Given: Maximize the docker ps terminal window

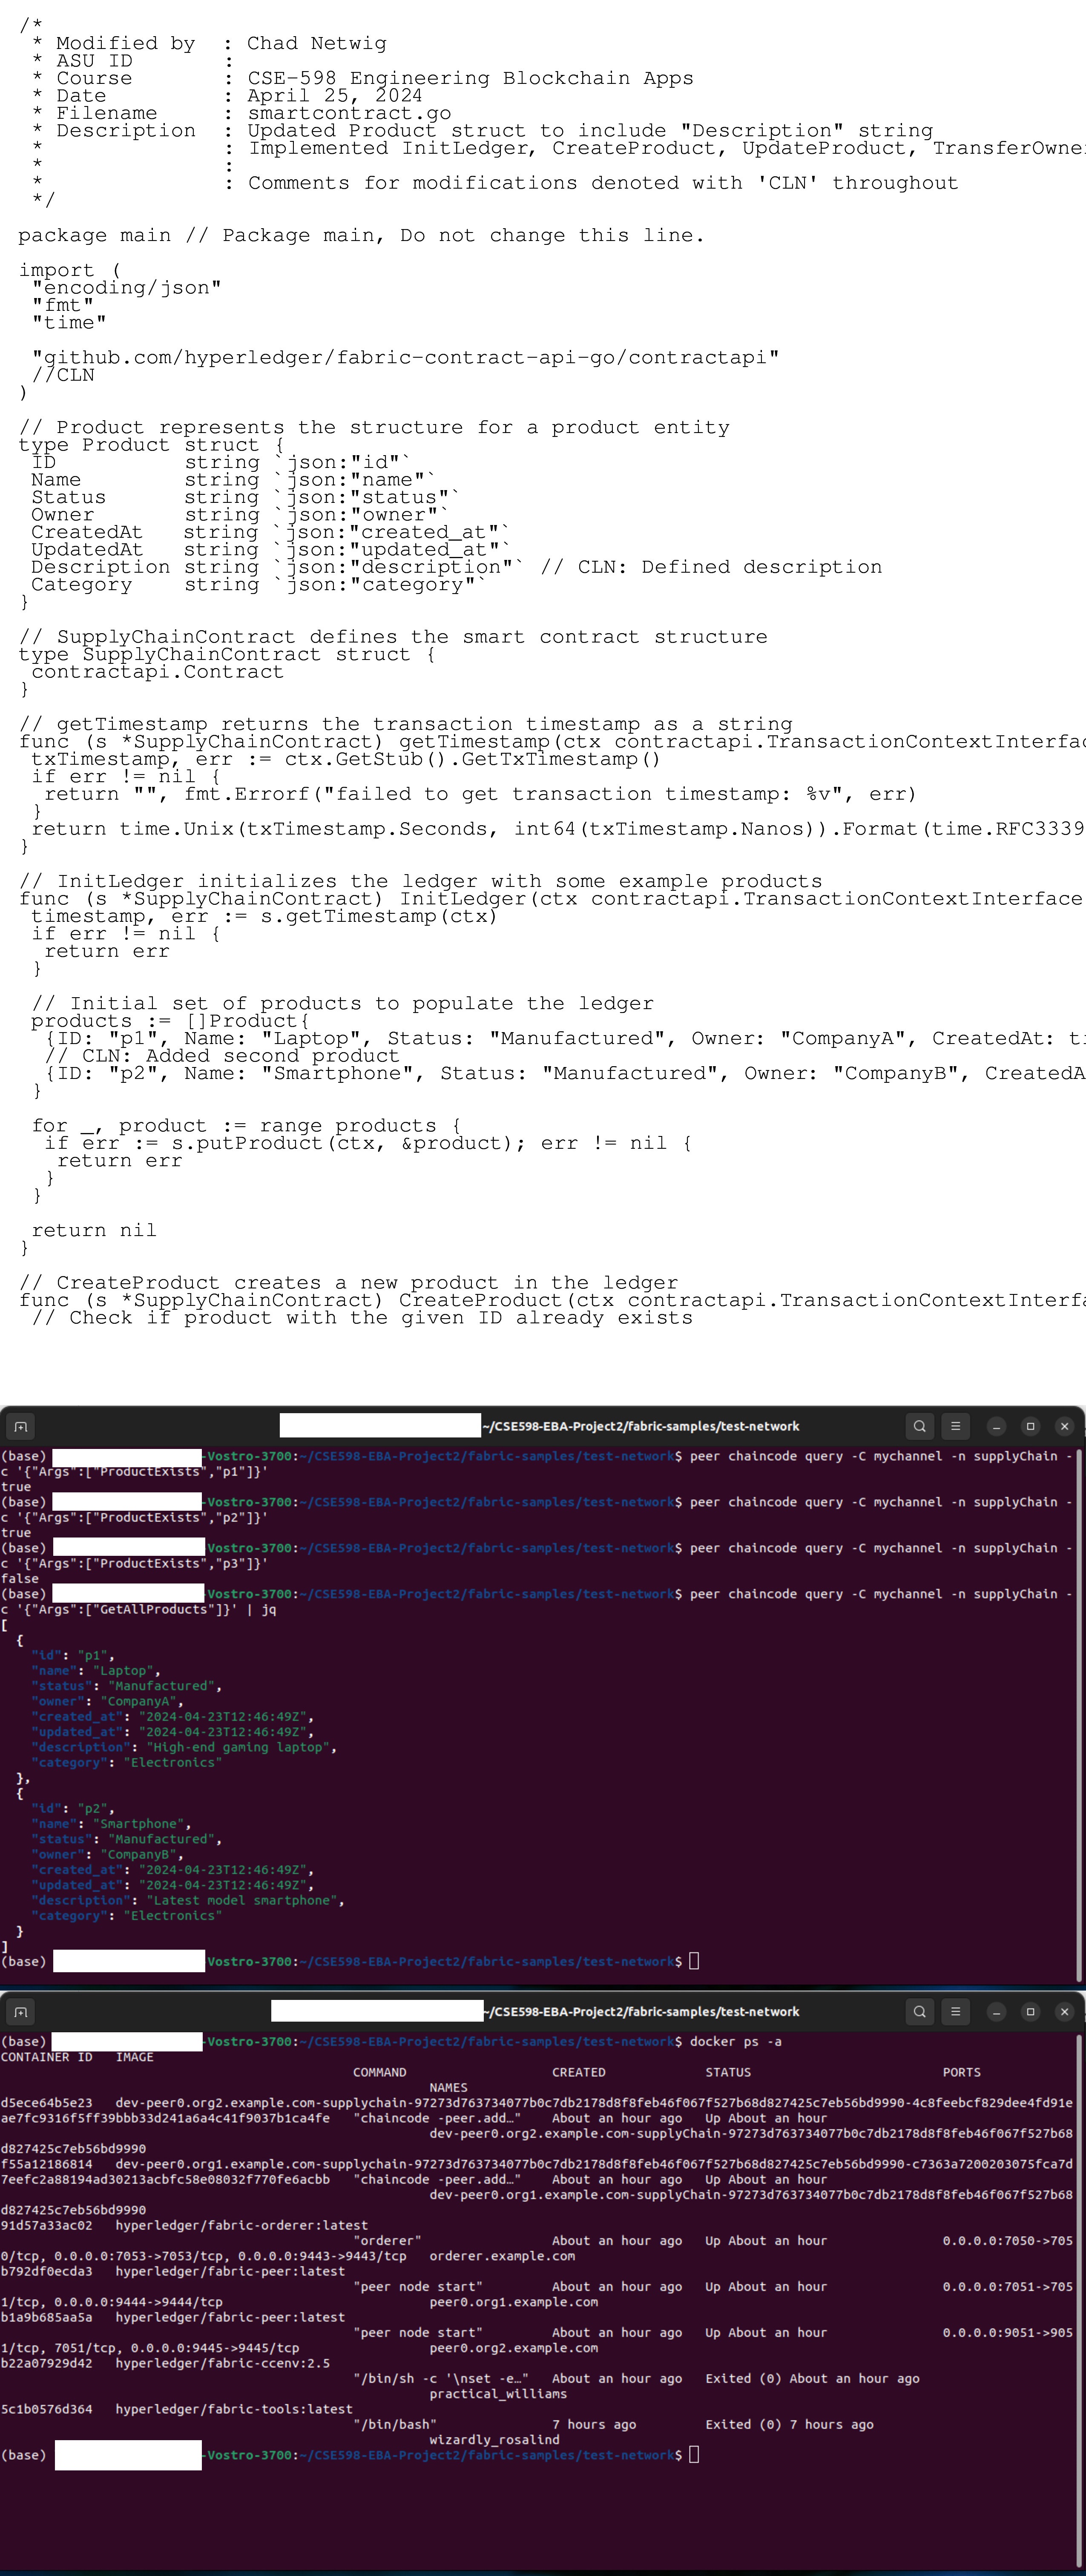Looking at the screenshot, I should [x=1030, y=2011].
